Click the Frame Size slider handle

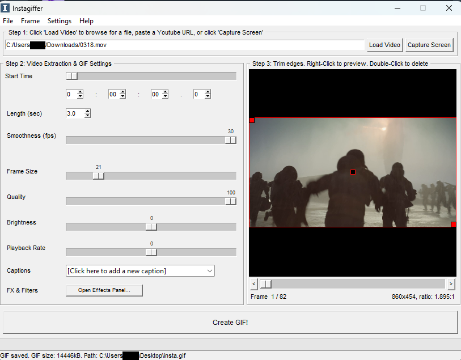(x=99, y=176)
